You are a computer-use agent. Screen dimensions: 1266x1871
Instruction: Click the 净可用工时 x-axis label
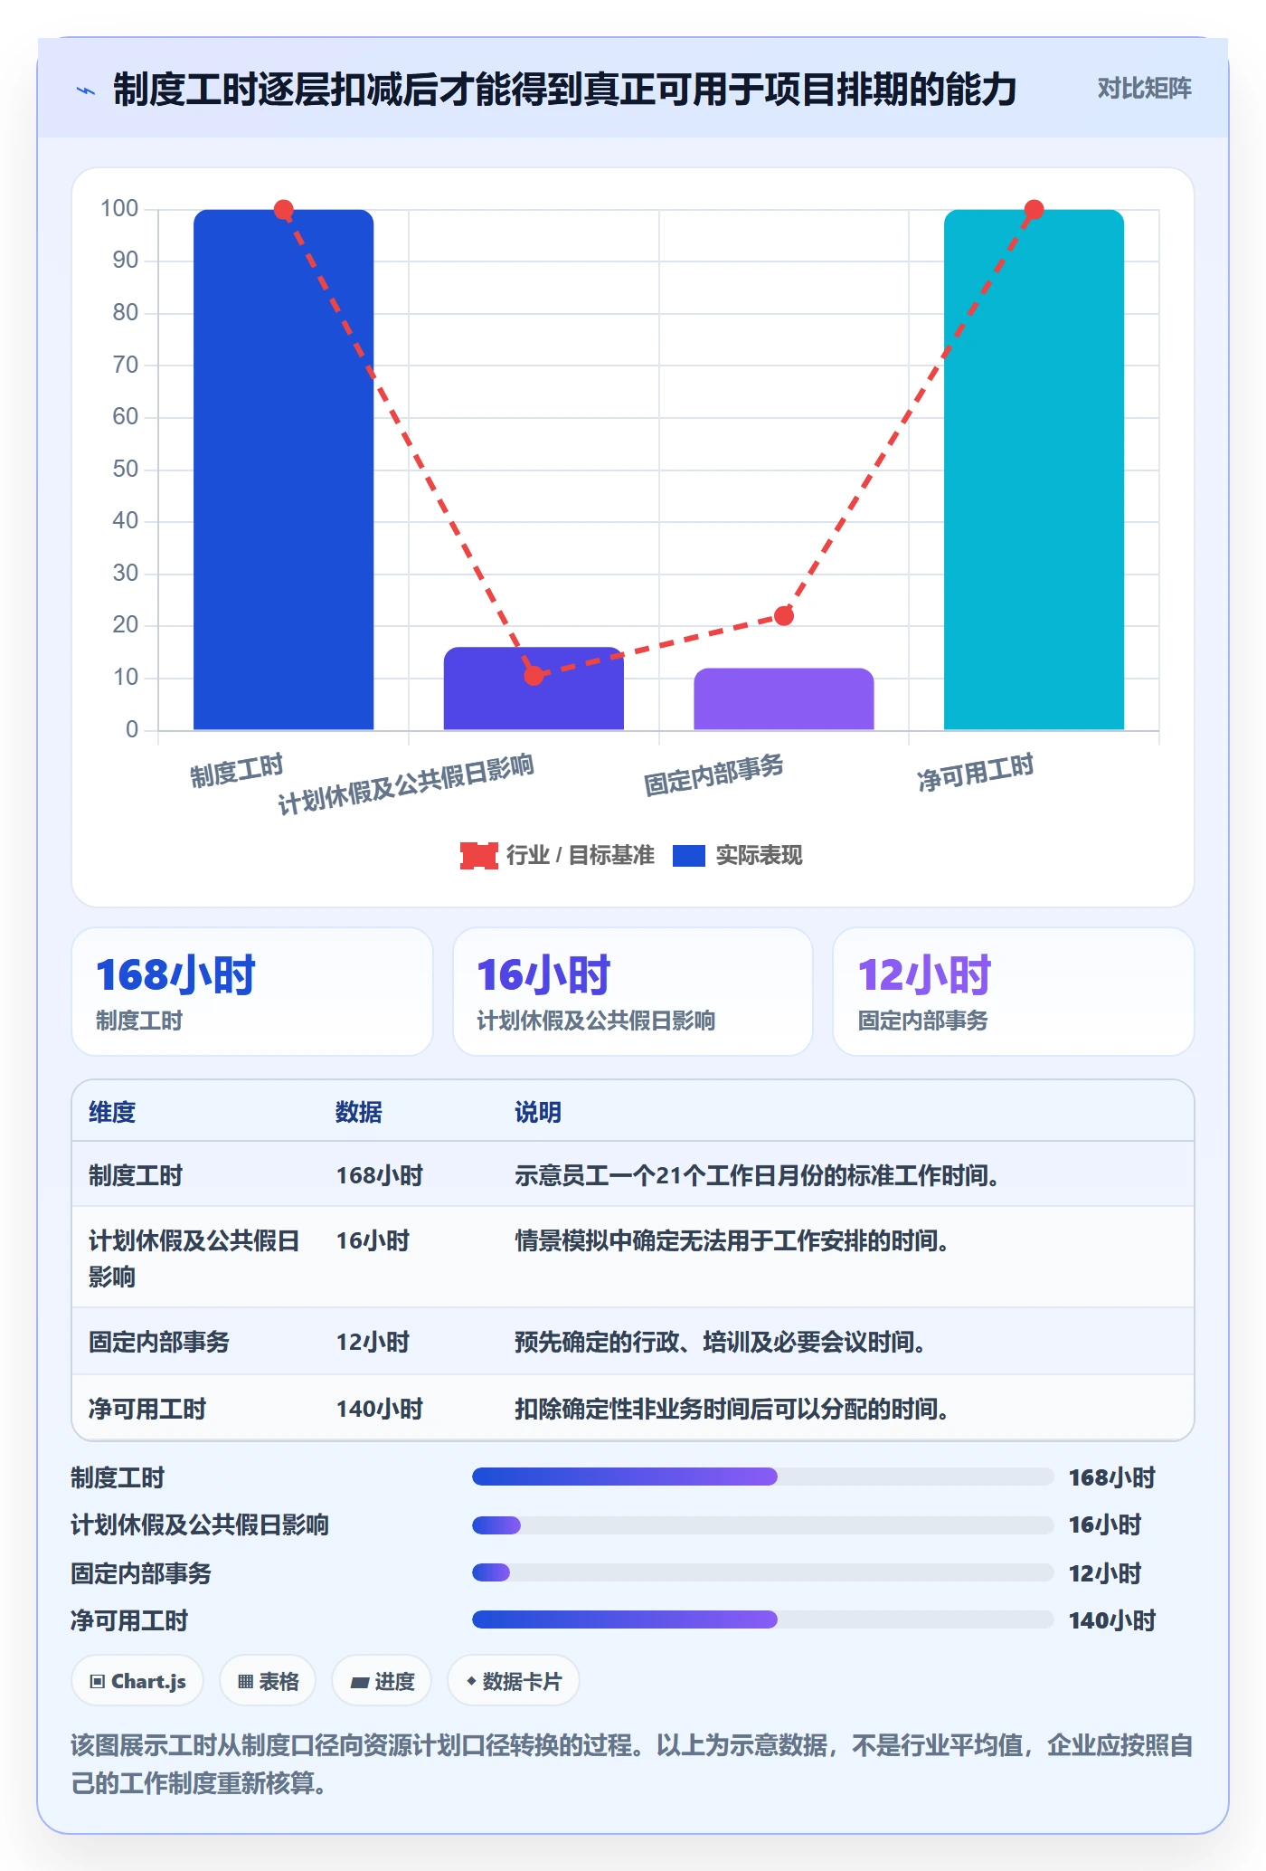[x=975, y=773]
